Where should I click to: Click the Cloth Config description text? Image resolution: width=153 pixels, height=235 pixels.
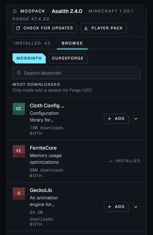[x=44, y=116]
